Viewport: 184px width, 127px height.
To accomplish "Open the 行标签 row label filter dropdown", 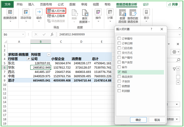I will coord(28,59).
